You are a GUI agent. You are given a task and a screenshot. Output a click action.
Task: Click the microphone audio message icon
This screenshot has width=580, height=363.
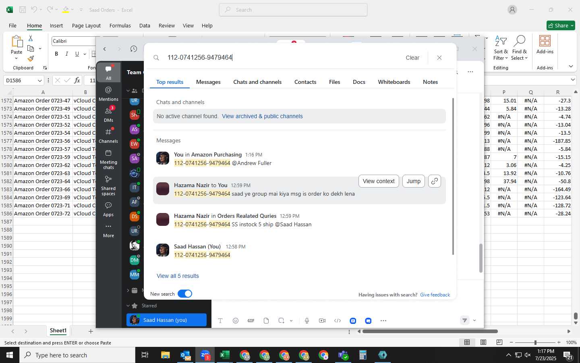click(x=307, y=321)
